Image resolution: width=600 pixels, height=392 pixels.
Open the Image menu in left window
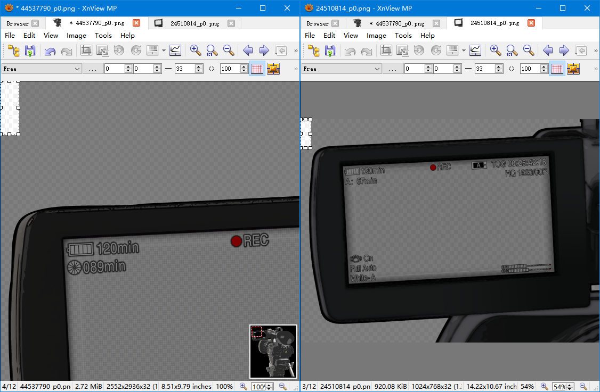76,36
